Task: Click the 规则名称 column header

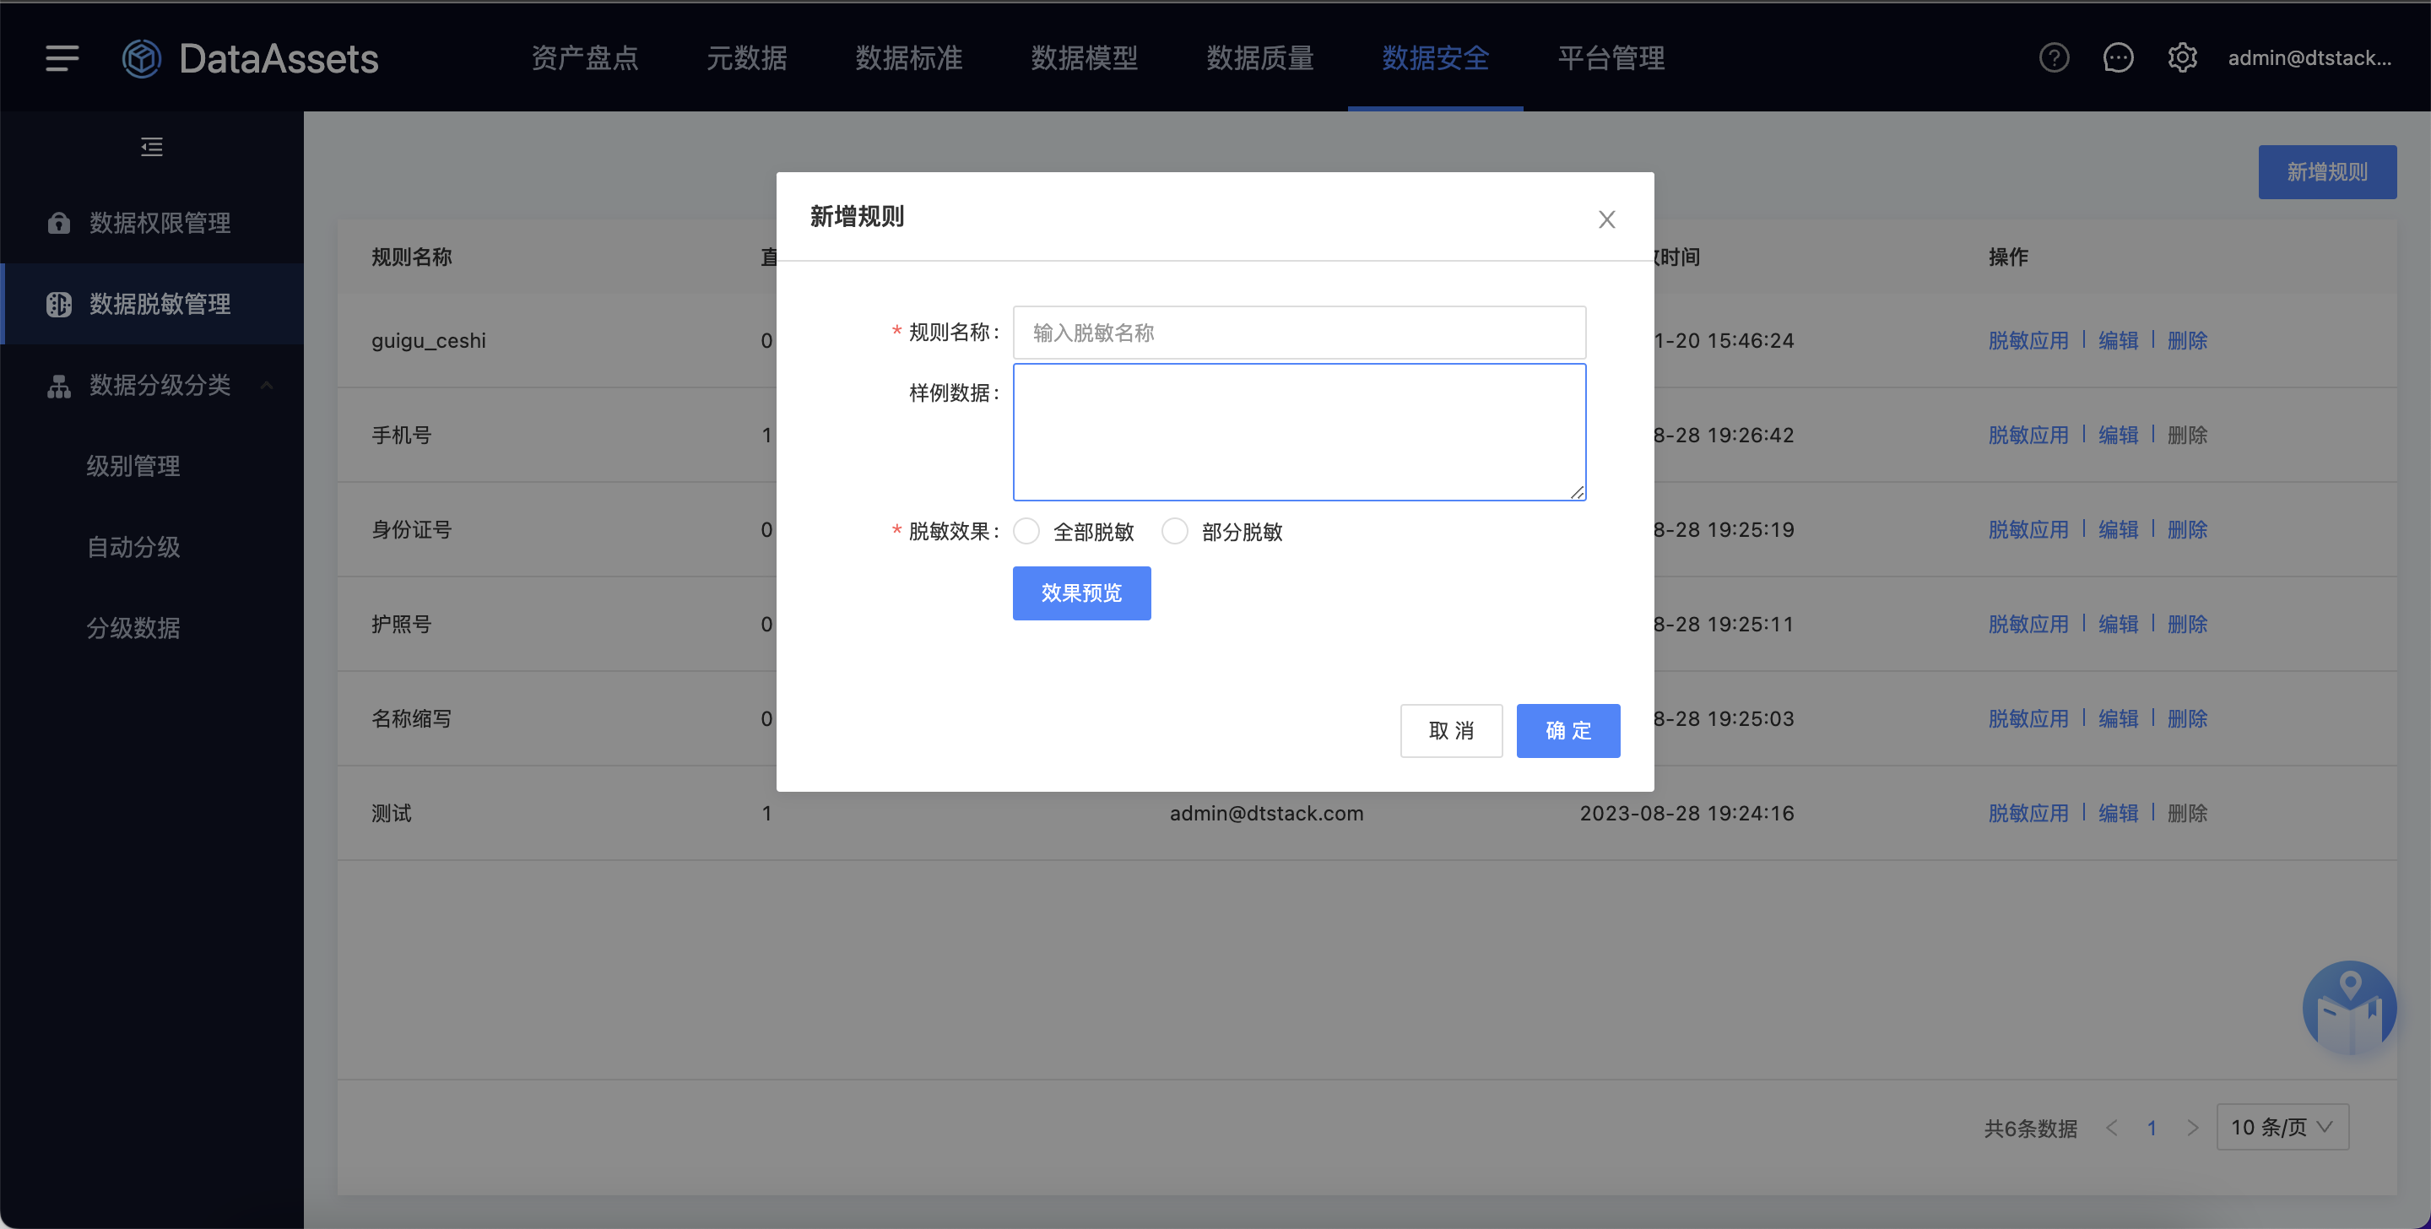Action: 411,257
